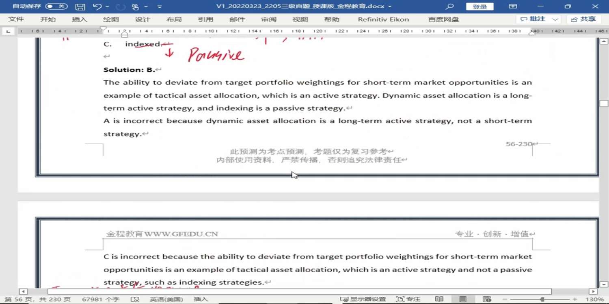Open the 百度网盘 tab
Viewport: 609px width, 304px height.
click(444, 19)
